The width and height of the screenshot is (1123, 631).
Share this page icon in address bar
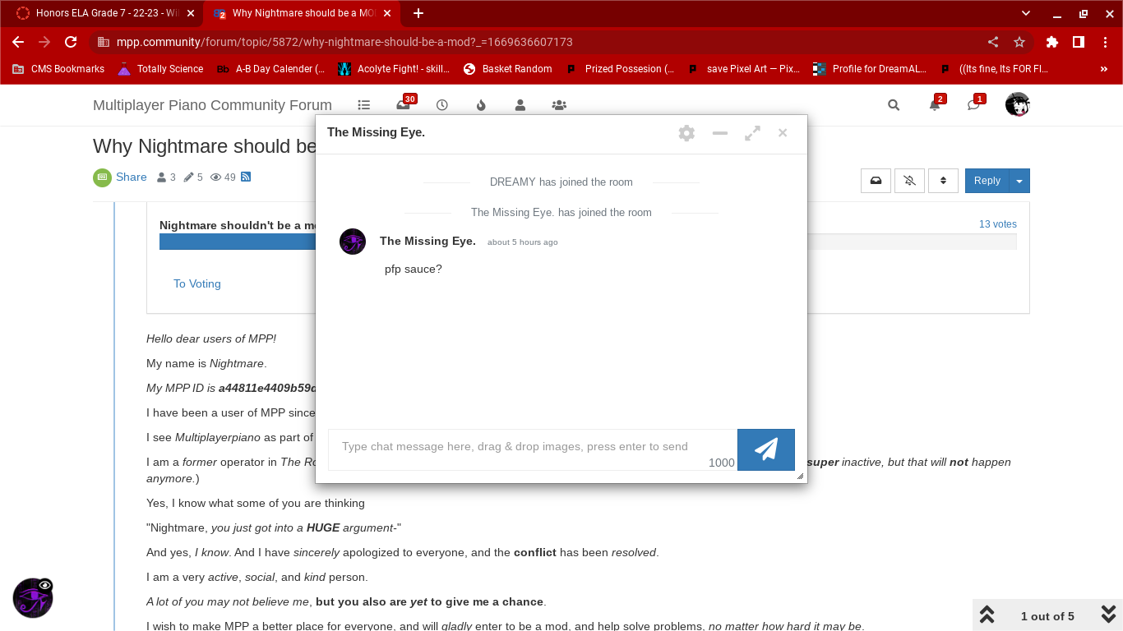pyautogui.click(x=993, y=42)
